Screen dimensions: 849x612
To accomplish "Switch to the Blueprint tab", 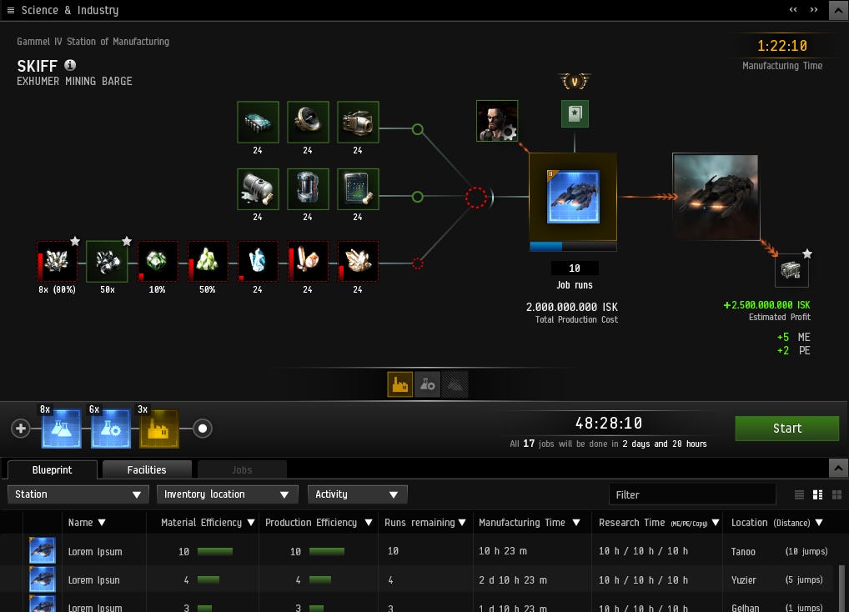I will (52, 469).
